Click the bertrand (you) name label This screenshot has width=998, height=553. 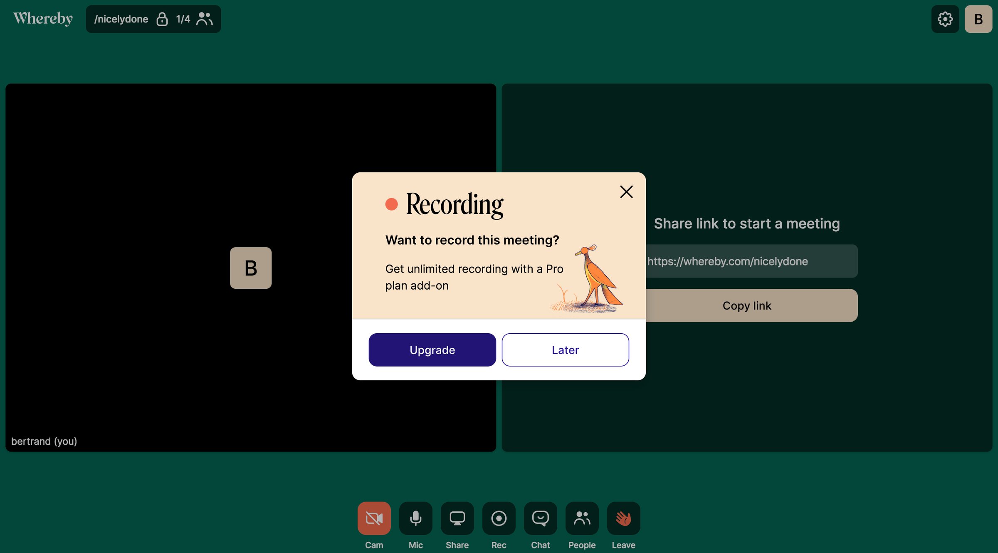click(x=44, y=441)
